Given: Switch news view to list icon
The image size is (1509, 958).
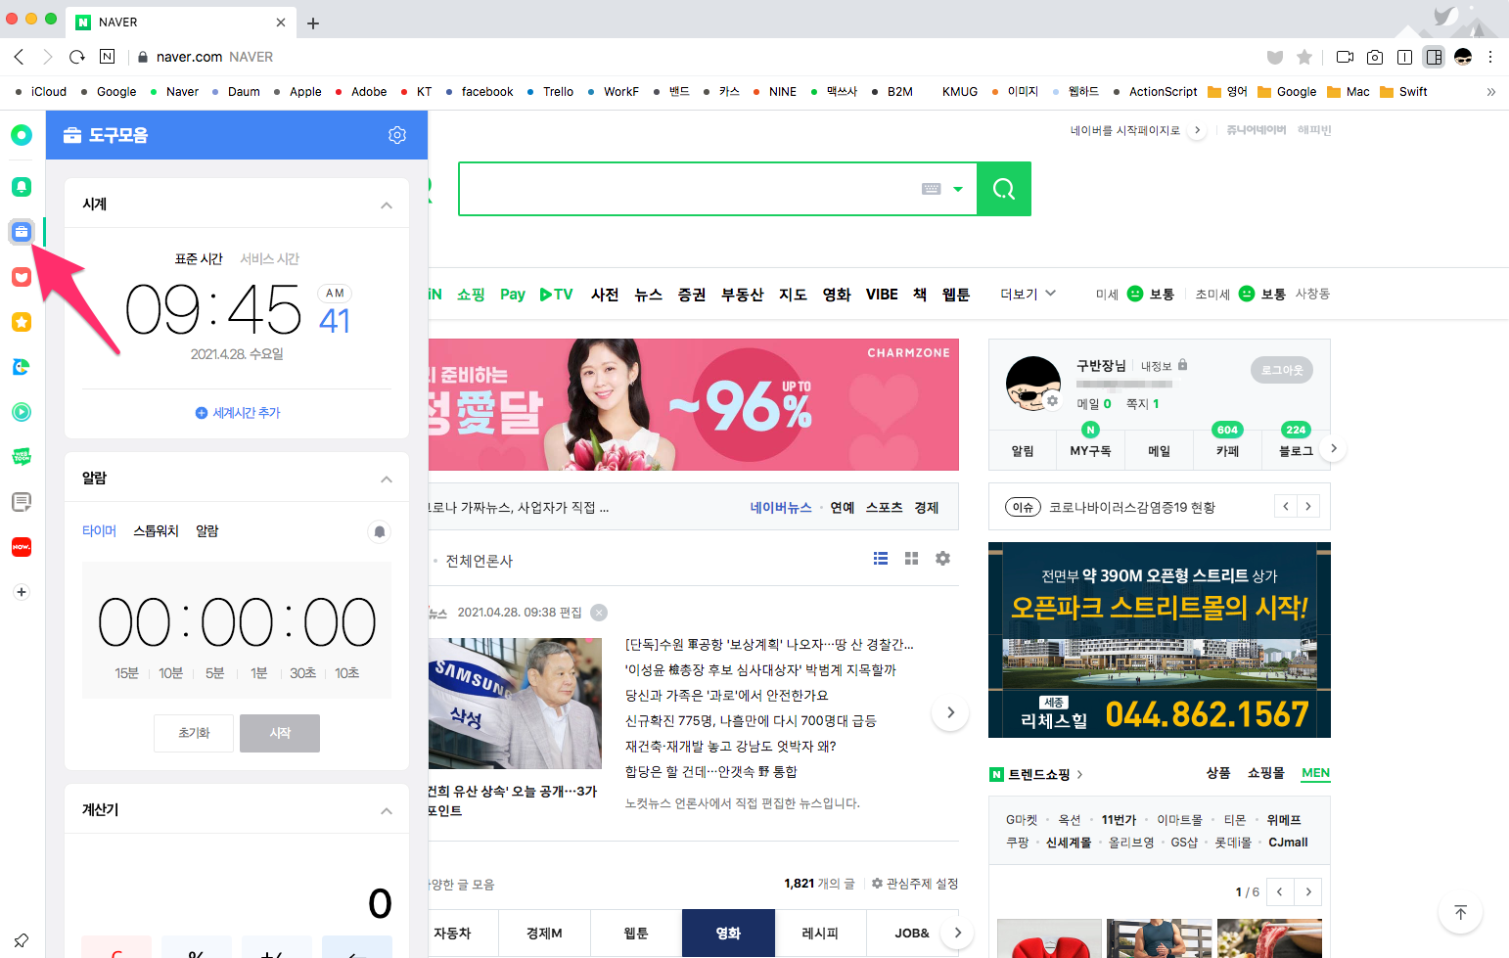Looking at the screenshot, I should click(x=881, y=558).
